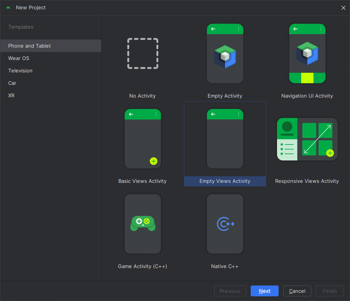Click the highlighted Empty Views Activity caption

225,181
